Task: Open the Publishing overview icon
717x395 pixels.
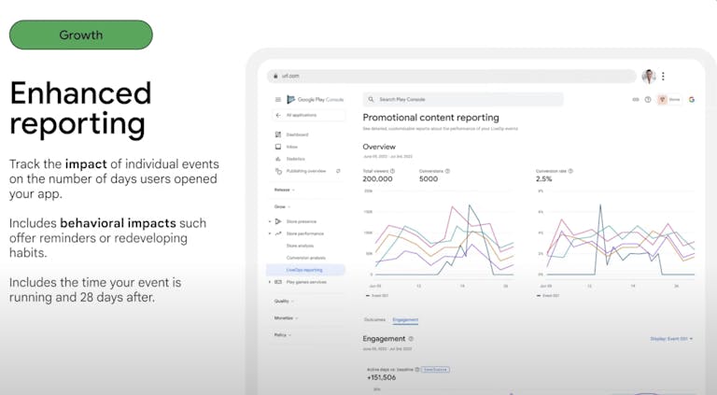Action: pyautogui.click(x=278, y=171)
